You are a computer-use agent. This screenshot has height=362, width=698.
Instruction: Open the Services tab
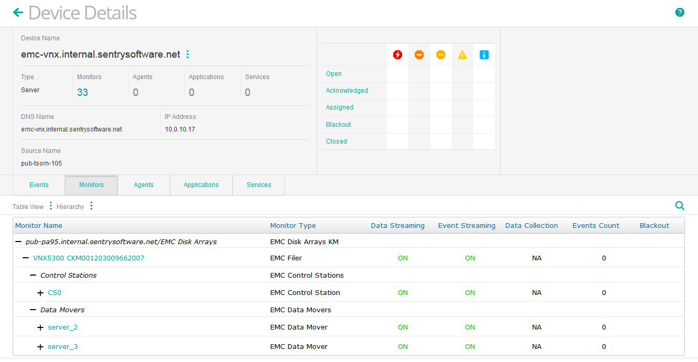[258, 185]
